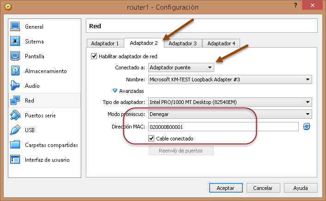The image size is (326, 201).
Task: Open Carpetas compartidas folder icon
Action: pos(15,145)
